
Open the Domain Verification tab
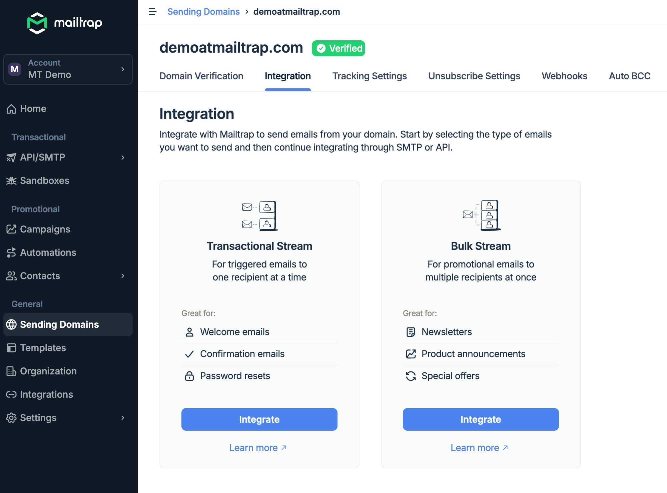tap(201, 76)
